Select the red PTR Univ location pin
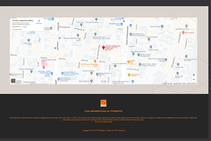211x141 pixels. click(103, 48)
